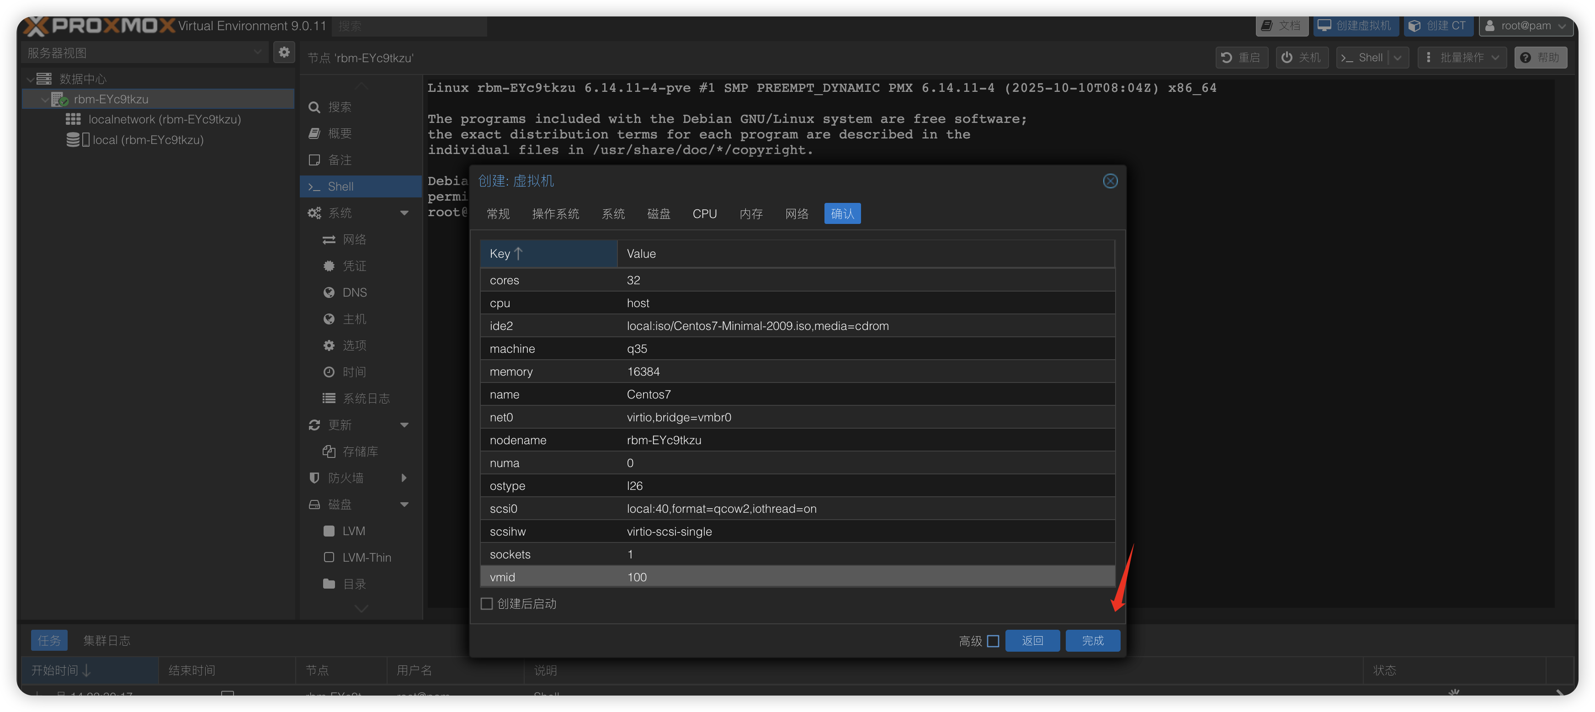
Task: Open the root@pam user menu dropdown
Action: (x=1526, y=26)
